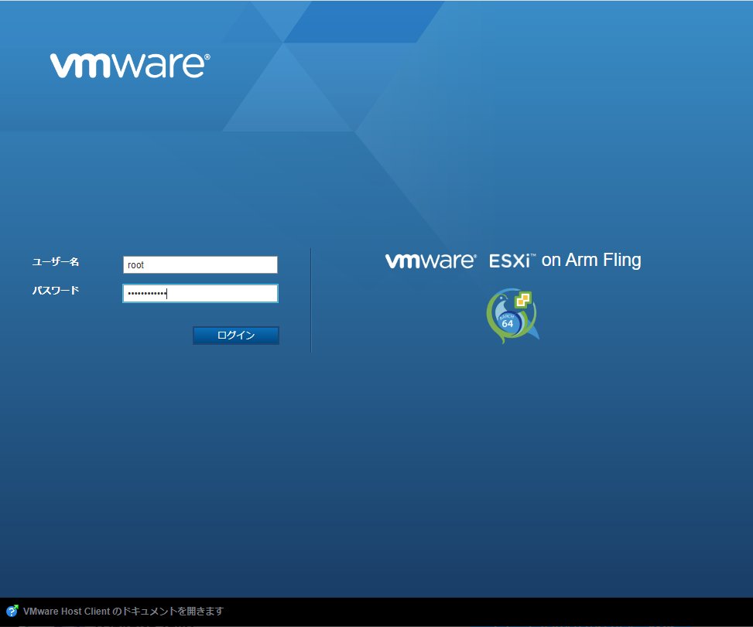Click the ユーザー名 input field containing root
Screen dimensions: 753x627
(200, 265)
